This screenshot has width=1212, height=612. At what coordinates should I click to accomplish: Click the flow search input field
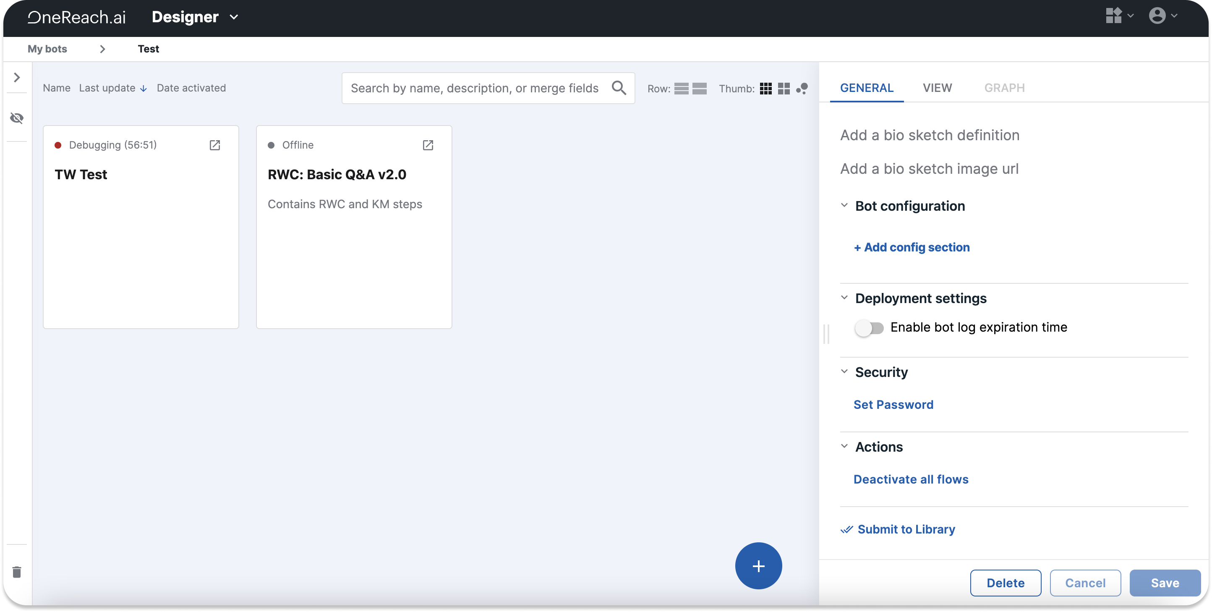click(474, 88)
